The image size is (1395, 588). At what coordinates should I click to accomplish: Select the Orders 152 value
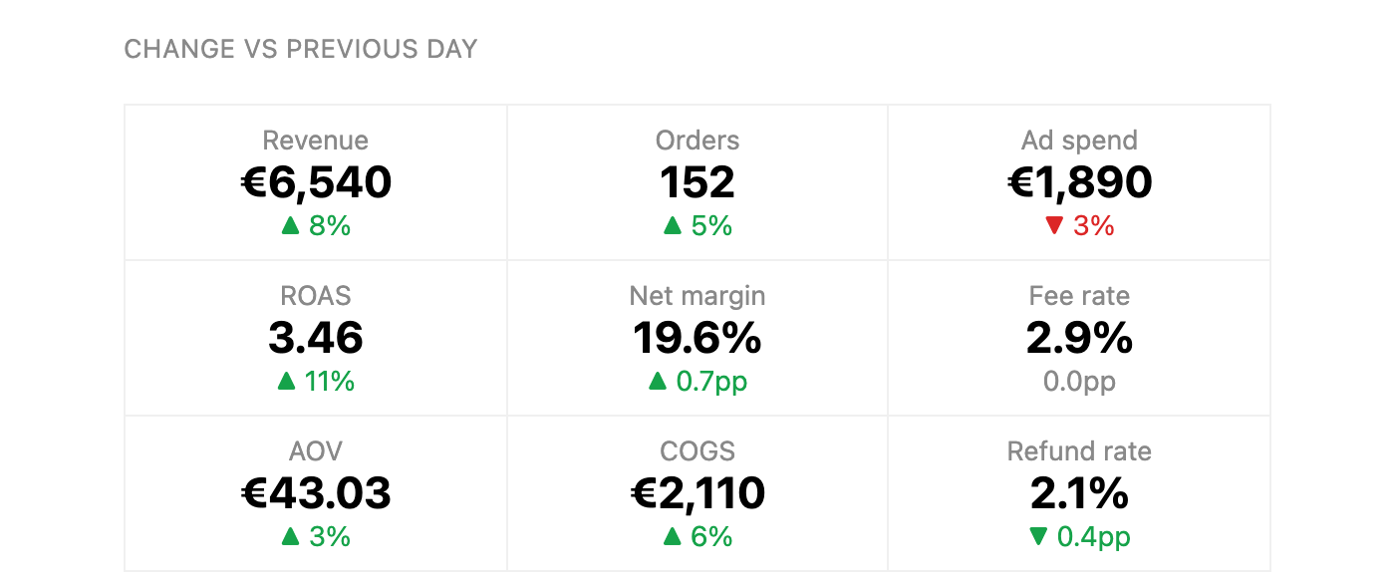point(697,182)
